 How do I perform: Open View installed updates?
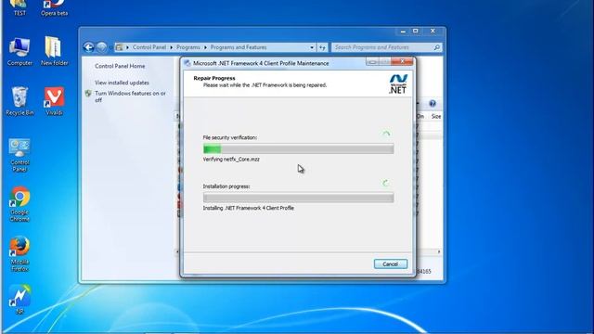coord(122,83)
